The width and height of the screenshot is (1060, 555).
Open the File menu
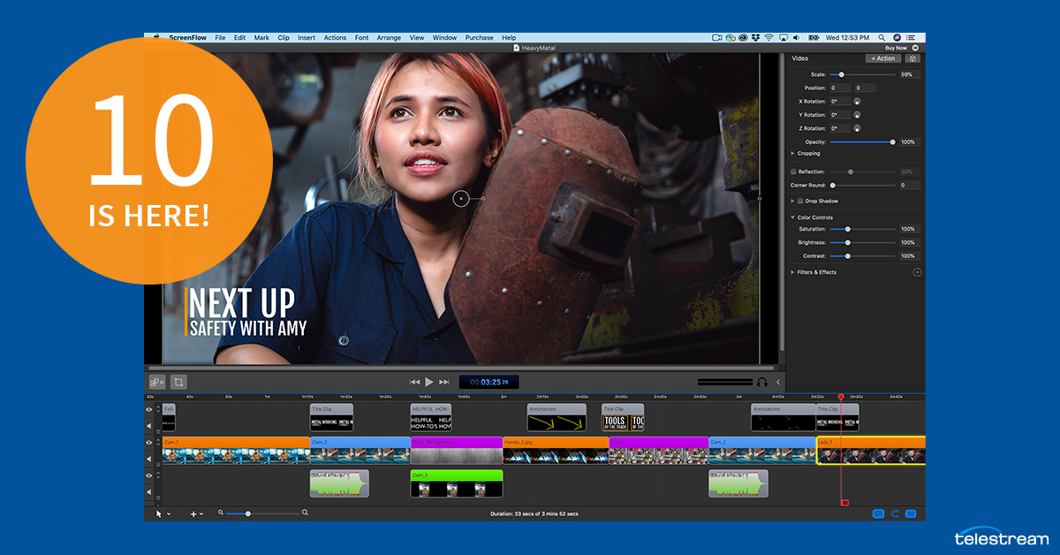tap(220, 38)
